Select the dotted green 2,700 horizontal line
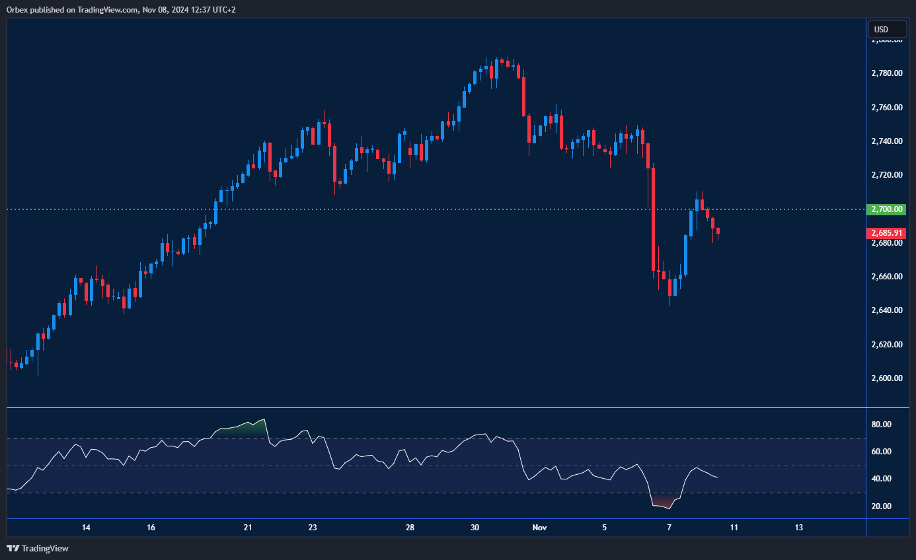The height and width of the screenshot is (560, 916). (x=397, y=209)
